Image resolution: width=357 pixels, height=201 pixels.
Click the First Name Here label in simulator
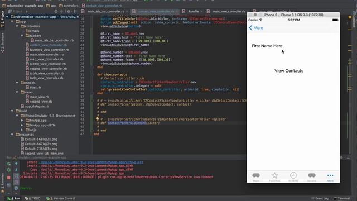click(x=267, y=46)
